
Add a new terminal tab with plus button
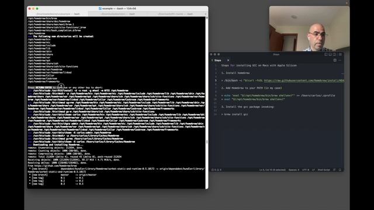tap(206, 14)
